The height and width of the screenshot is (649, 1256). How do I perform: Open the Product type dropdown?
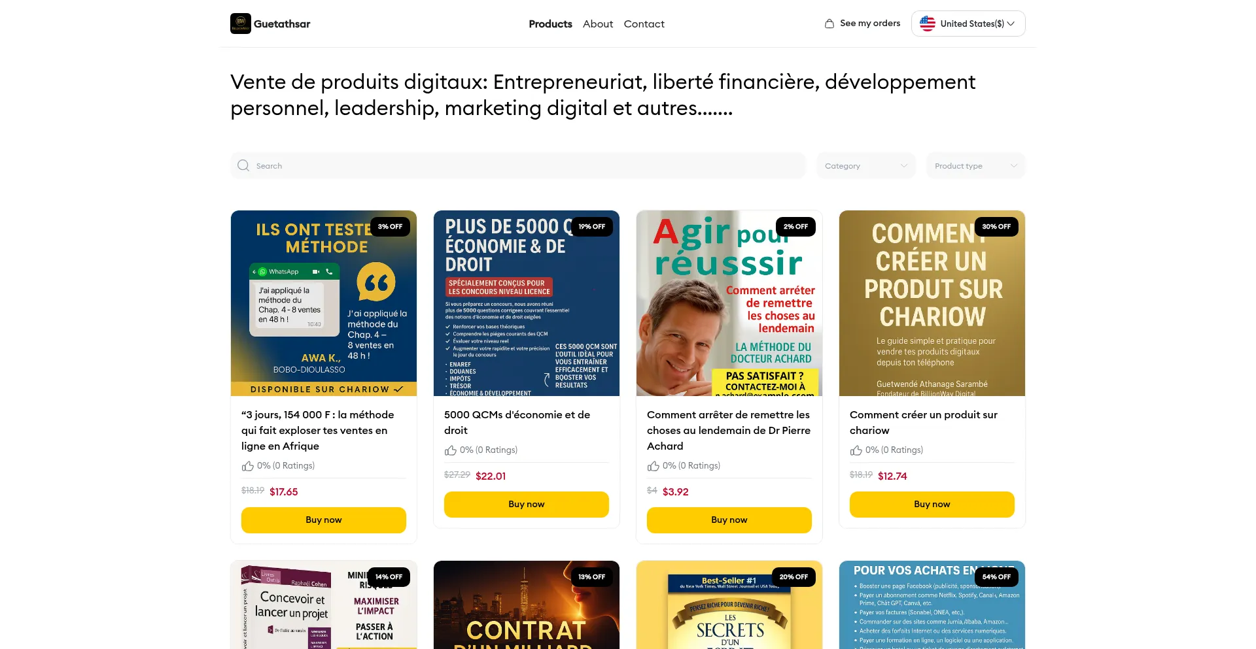(976, 165)
